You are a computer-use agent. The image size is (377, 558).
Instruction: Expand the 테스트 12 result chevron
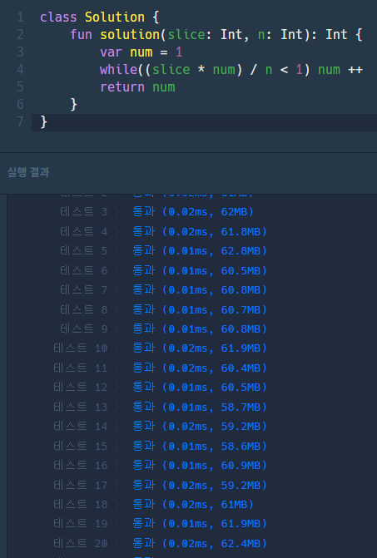(x=117, y=388)
